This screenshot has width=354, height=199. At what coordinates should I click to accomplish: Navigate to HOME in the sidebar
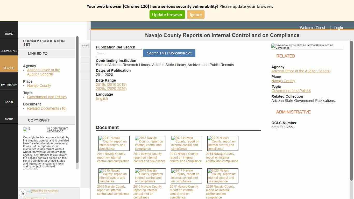(x=9, y=34)
